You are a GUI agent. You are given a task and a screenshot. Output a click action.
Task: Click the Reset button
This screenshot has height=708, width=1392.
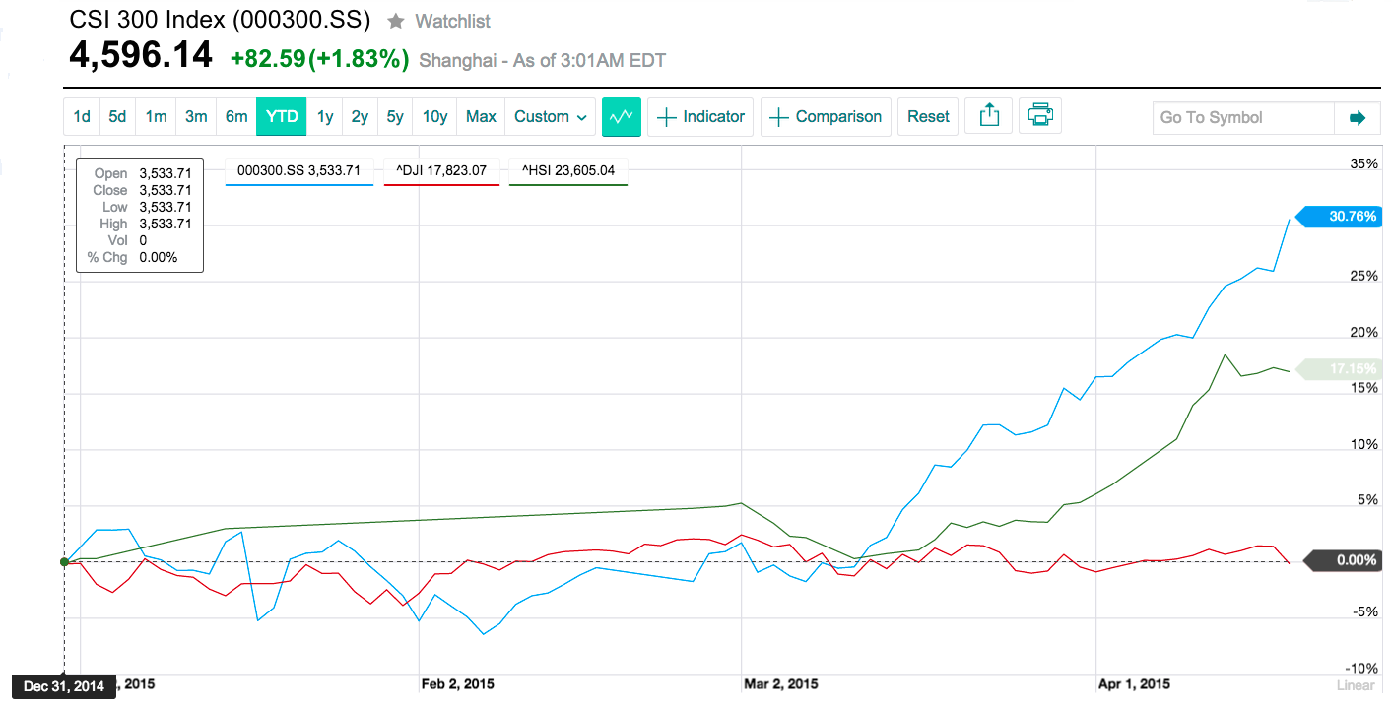tap(928, 116)
